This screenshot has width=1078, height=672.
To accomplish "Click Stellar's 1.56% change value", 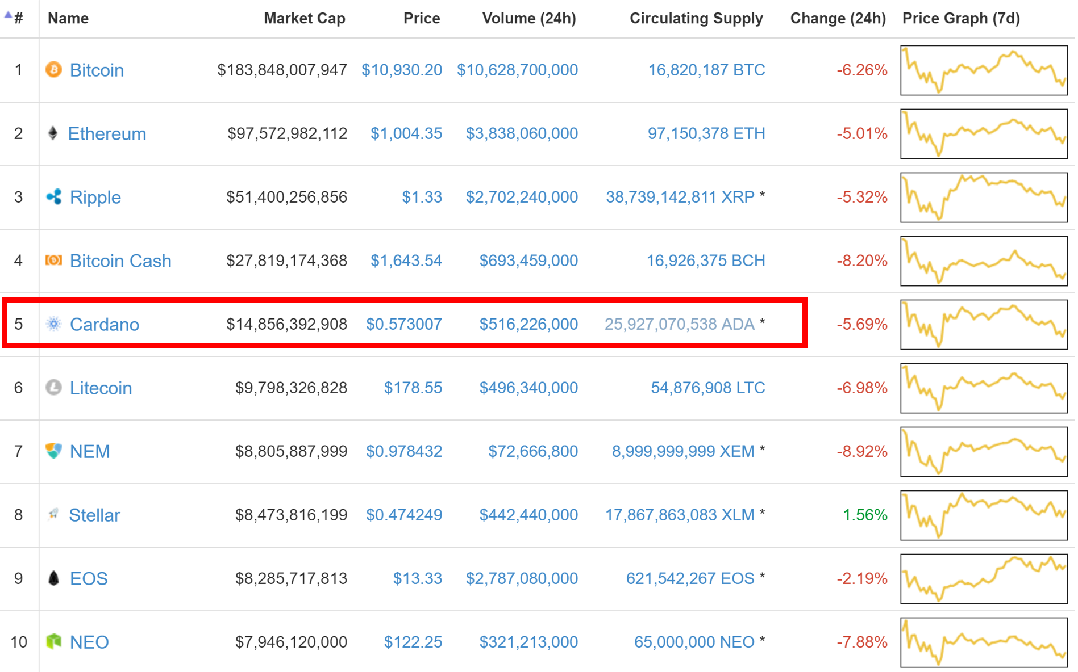I will (x=865, y=515).
